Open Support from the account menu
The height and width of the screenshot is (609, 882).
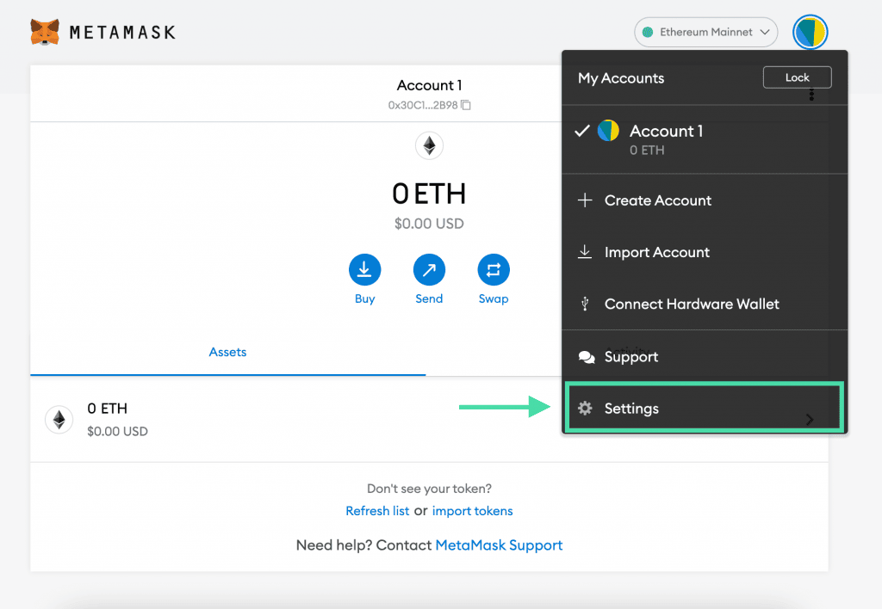pos(705,357)
